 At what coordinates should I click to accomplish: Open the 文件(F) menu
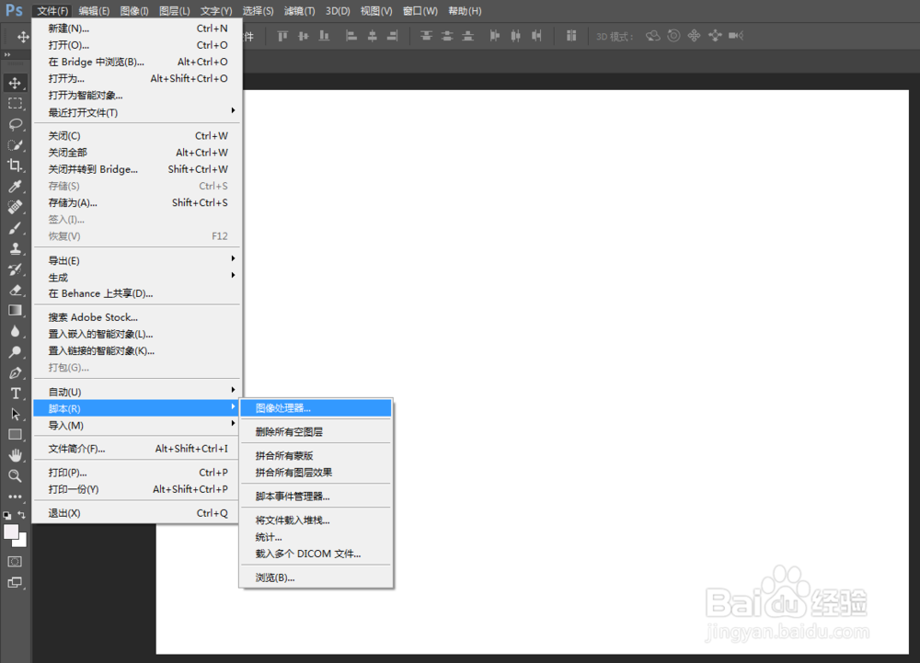tap(52, 11)
